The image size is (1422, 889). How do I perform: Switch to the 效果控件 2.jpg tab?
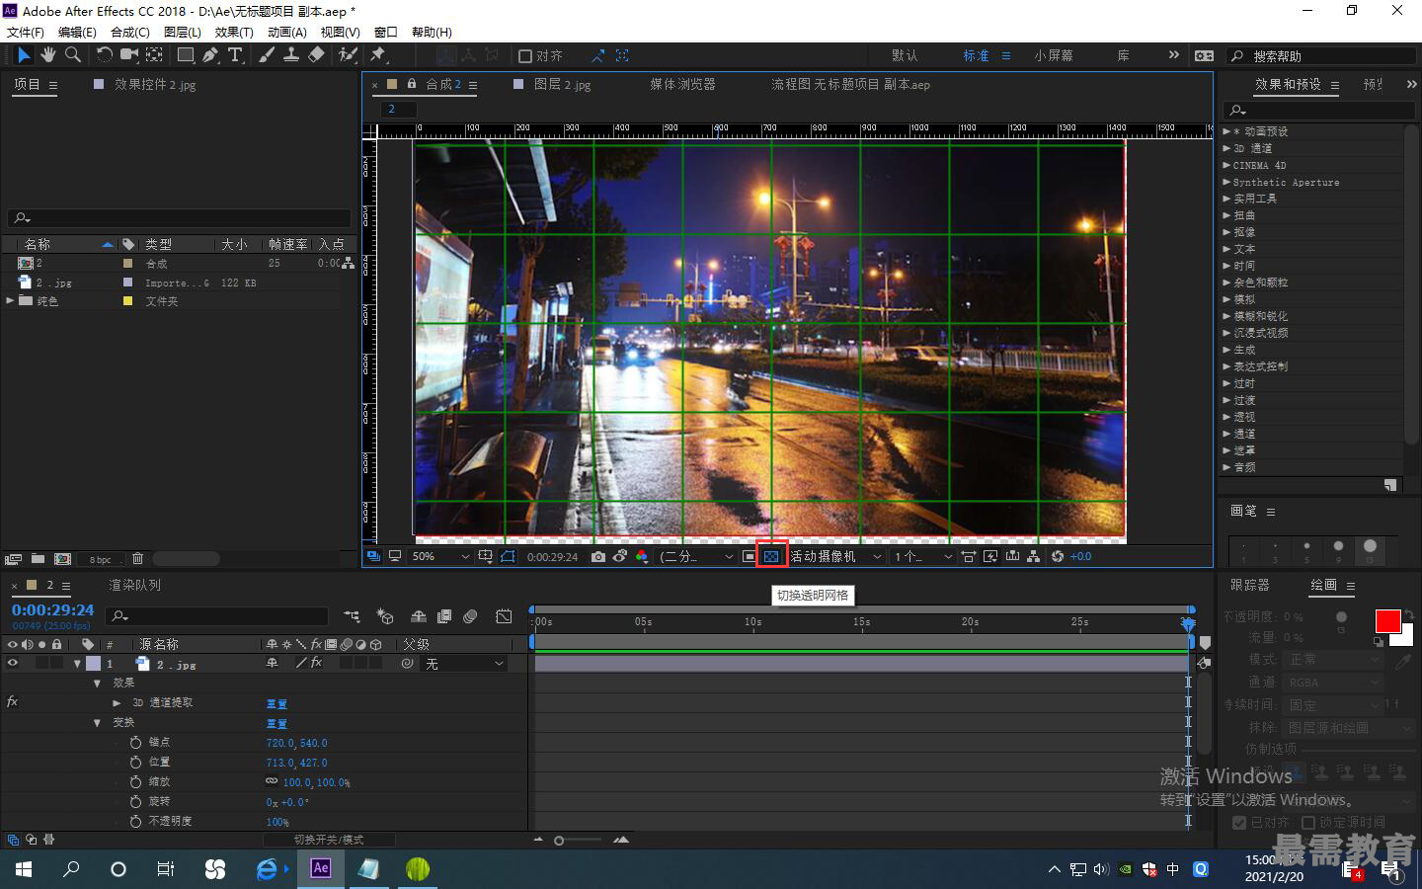[x=155, y=85]
